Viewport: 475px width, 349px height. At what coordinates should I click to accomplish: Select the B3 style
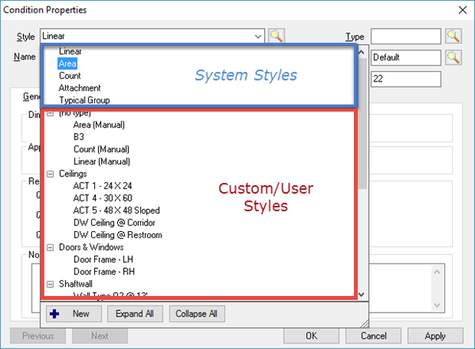click(78, 137)
